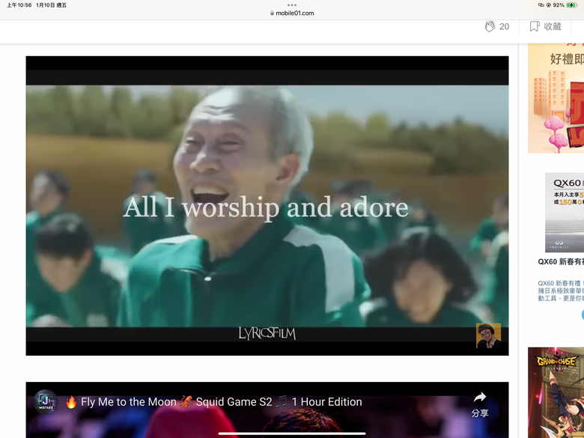Tap the three dots multitasking control

(x=292, y=4)
